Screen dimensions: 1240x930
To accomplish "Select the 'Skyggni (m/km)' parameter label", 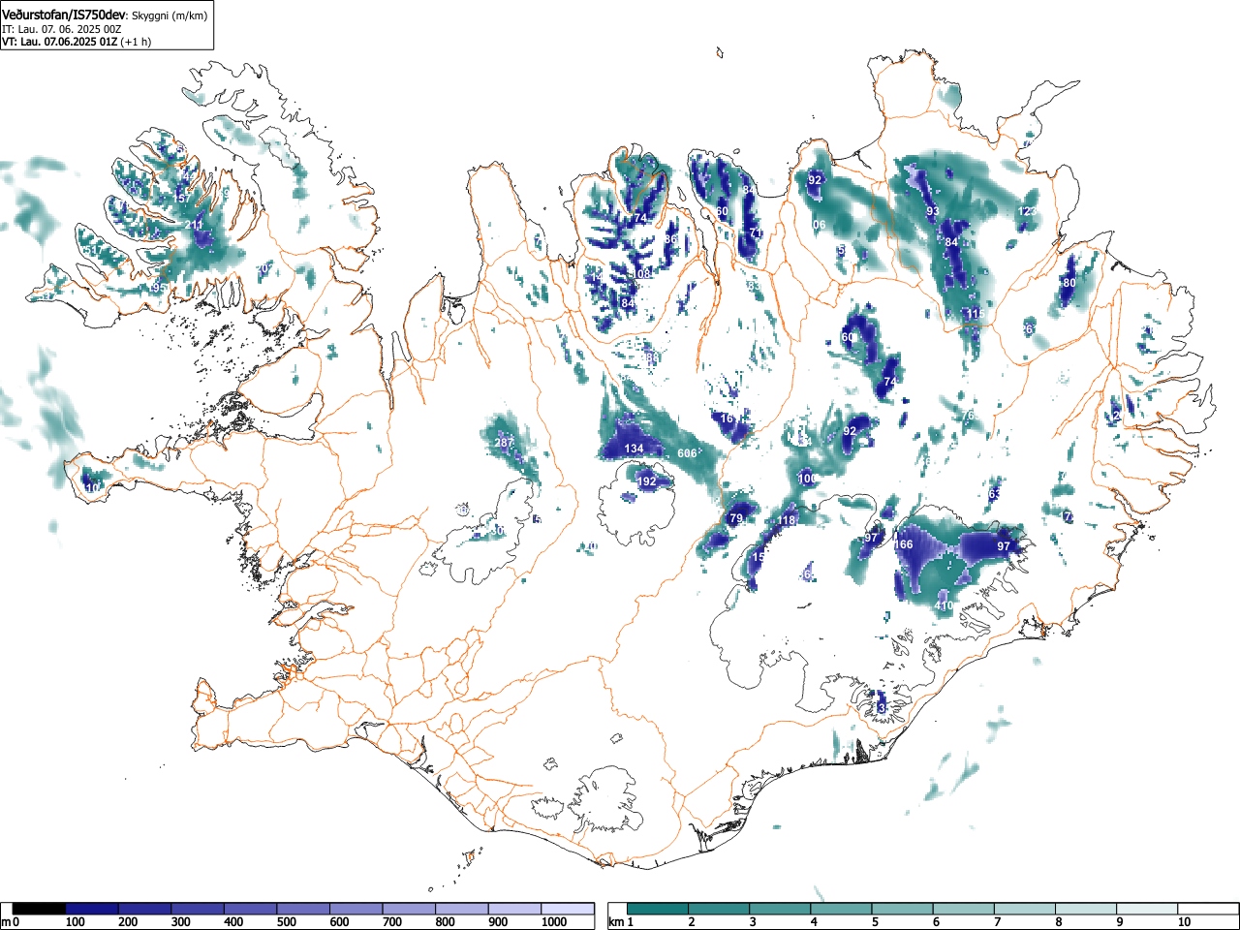I will coord(170,15).
